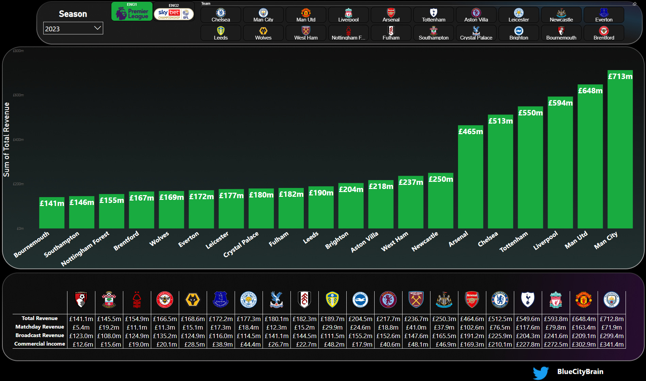
Task: Select the Sky Bet Championship ENG2 tile
Action: click(174, 12)
